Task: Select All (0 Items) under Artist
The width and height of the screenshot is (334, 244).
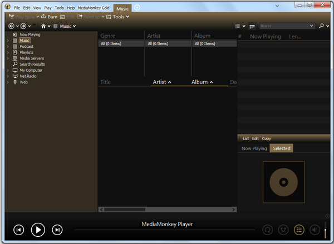Action: 168,43
